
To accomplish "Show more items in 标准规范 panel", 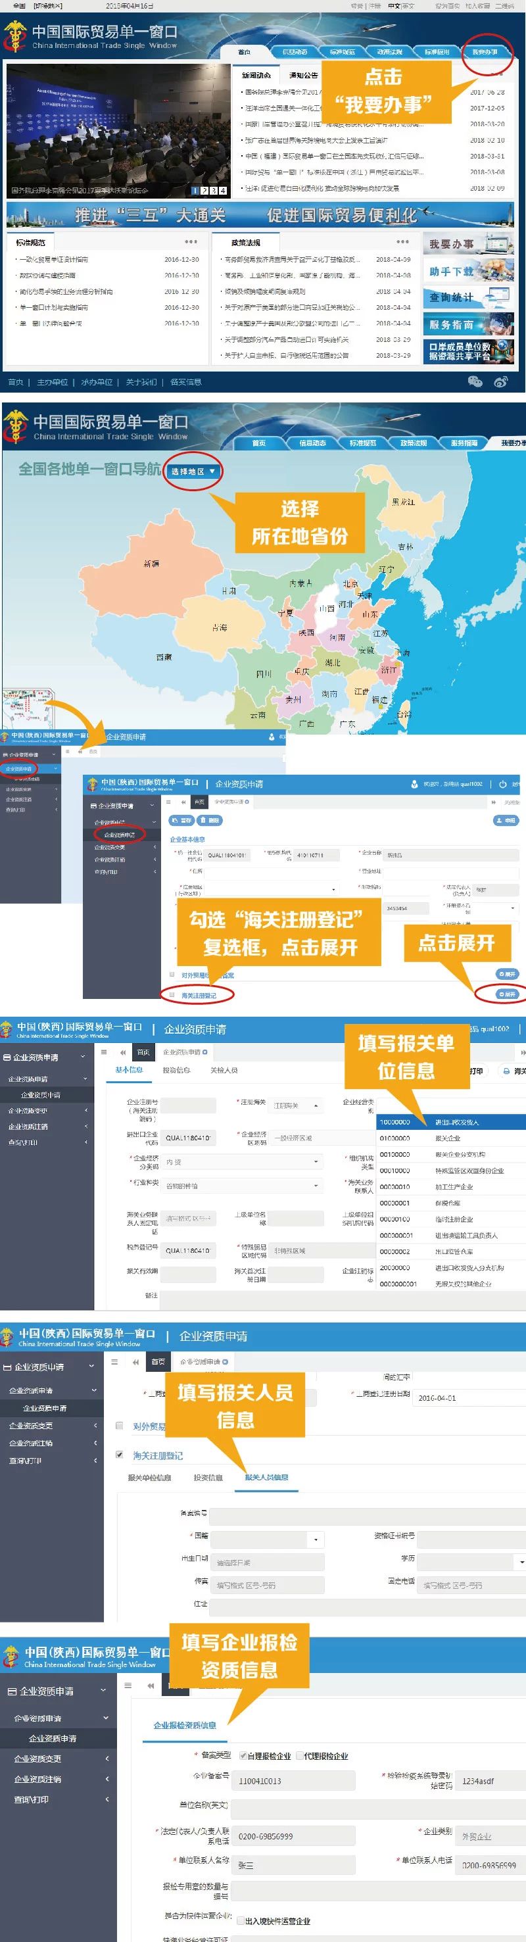I will 191,242.
